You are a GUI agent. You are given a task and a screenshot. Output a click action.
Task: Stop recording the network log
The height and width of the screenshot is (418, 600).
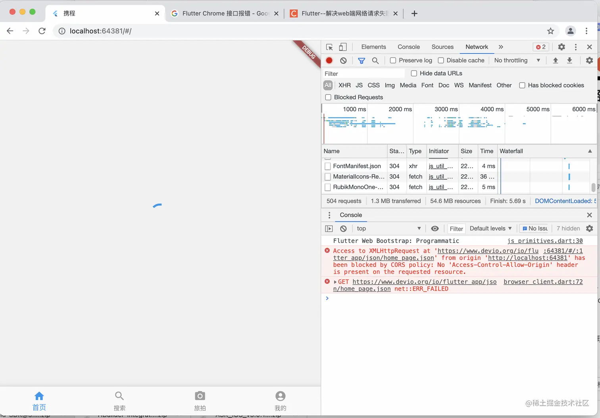[329, 60]
